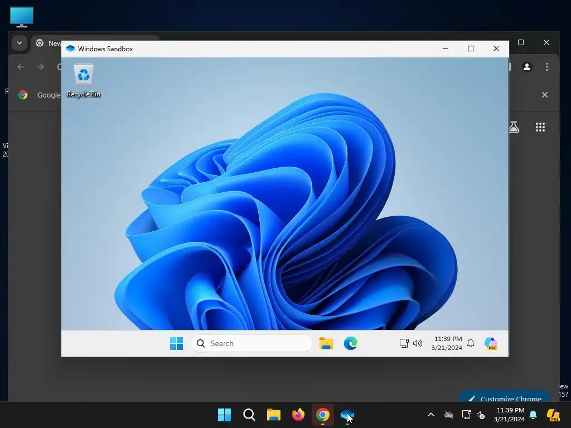
Task: Open Chrome profile avatar icon
Action: [x=527, y=67]
